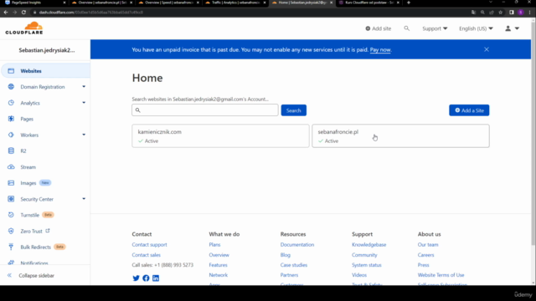Click the Stream cloud icon
The image size is (536, 301).
pos(11,167)
